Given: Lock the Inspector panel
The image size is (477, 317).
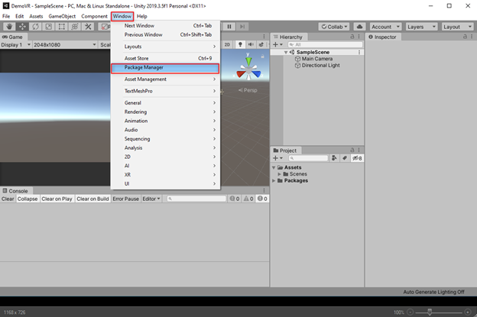Looking at the screenshot, I should pyautogui.click(x=465, y=37).
